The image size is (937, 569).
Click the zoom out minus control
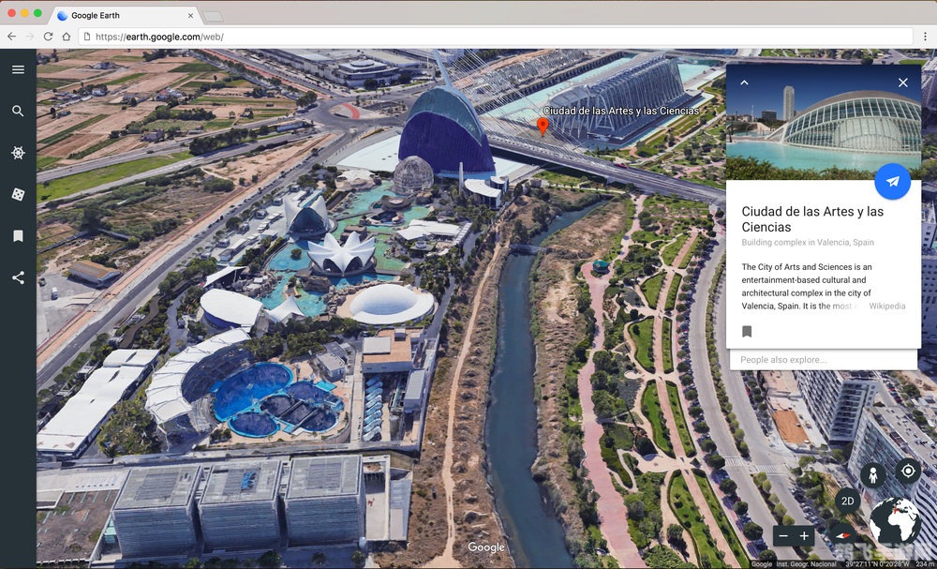pyautogui.click(x=783, y=536)
